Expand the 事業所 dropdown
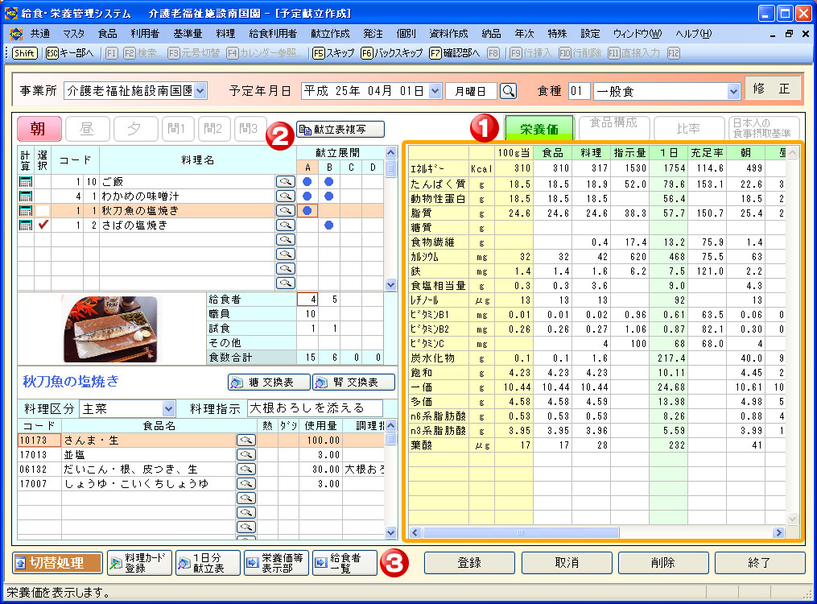 coord(200,91)
